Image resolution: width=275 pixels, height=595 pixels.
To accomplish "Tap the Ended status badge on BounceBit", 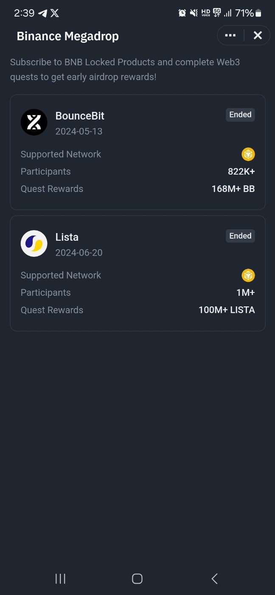I will tap(240, 114).
